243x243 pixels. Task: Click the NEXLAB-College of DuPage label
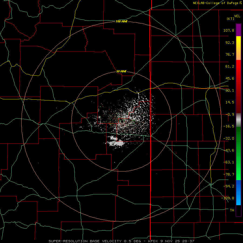click(x=215, y=3)
